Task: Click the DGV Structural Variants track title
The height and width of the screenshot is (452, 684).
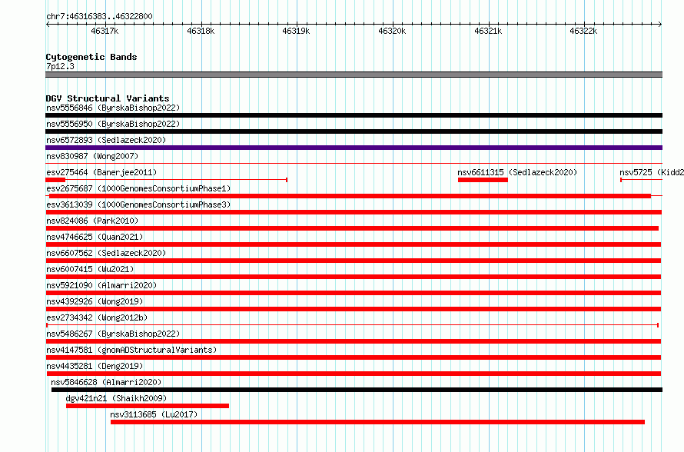Action: click(108, 98)
